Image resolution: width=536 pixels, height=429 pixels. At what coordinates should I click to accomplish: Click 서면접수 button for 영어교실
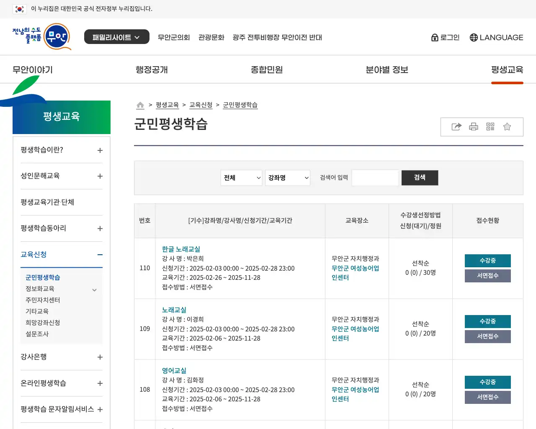tap(487, 397)
